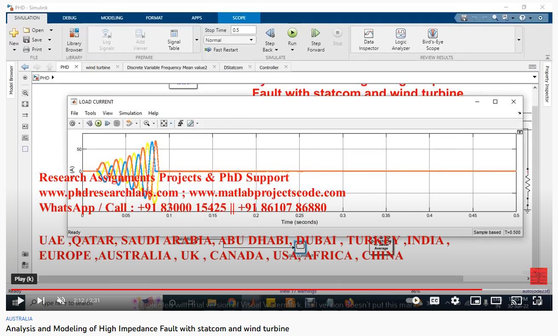Screen dimensions: 558x336
Task: Click Fit to View icon in left palette
Action: 25,104
